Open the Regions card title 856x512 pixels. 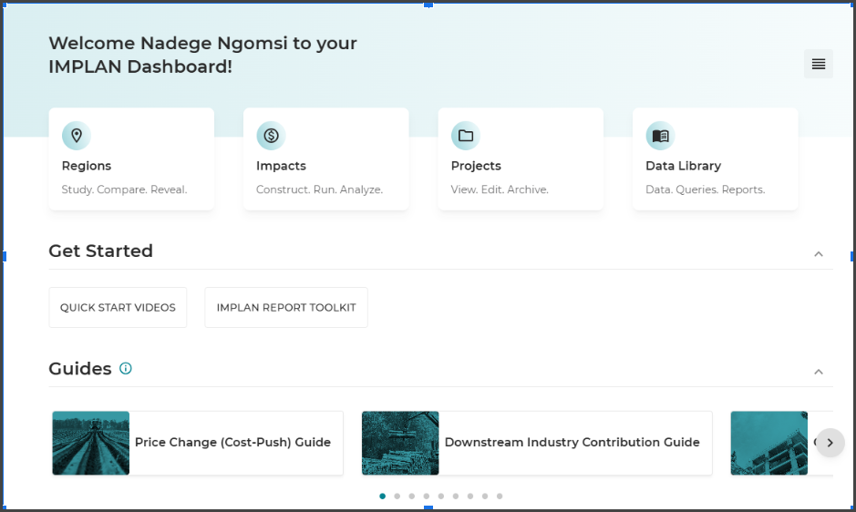87,166
